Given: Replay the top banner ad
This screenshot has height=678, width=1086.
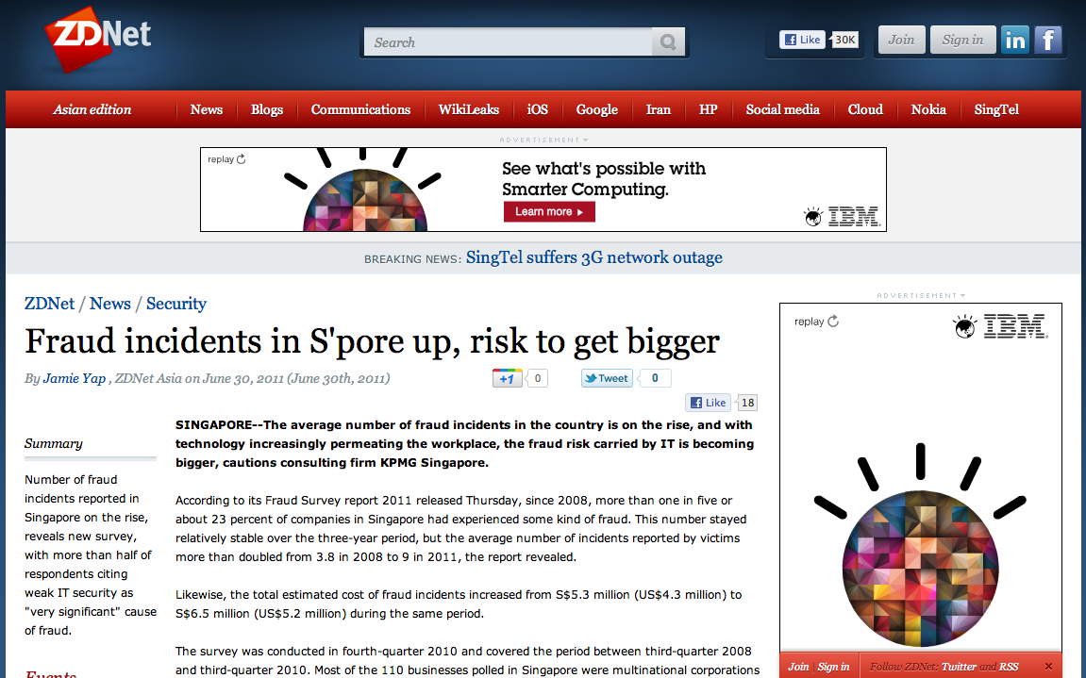Looking at the screenshot, I should pos(227,159).
